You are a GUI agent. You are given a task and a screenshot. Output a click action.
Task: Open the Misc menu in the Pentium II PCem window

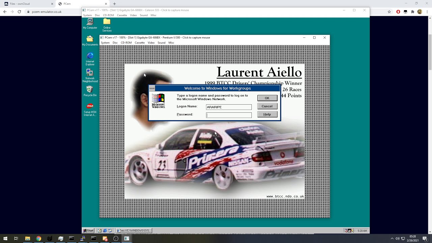[x=171, y=43]
